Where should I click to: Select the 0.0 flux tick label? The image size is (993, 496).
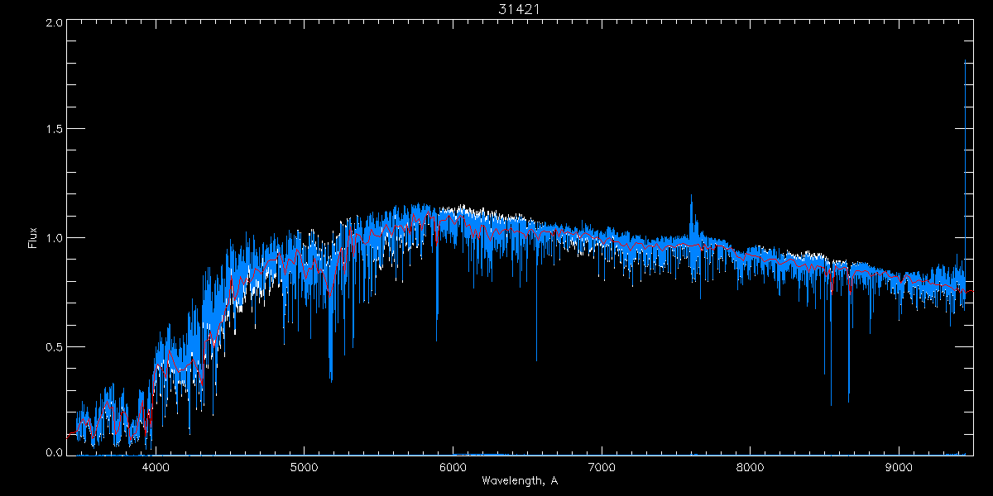[x=54, y=453]
